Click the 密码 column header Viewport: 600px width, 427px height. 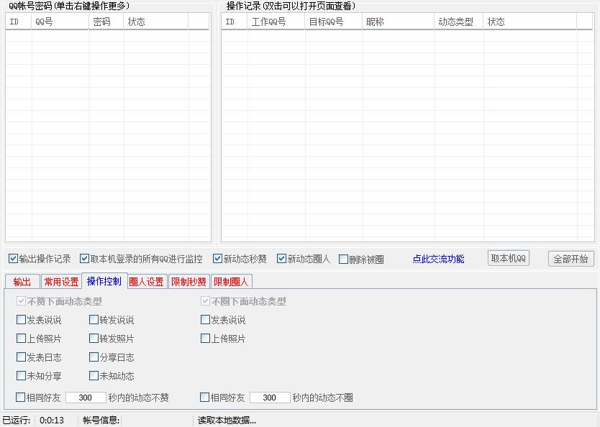coord(106,22)
